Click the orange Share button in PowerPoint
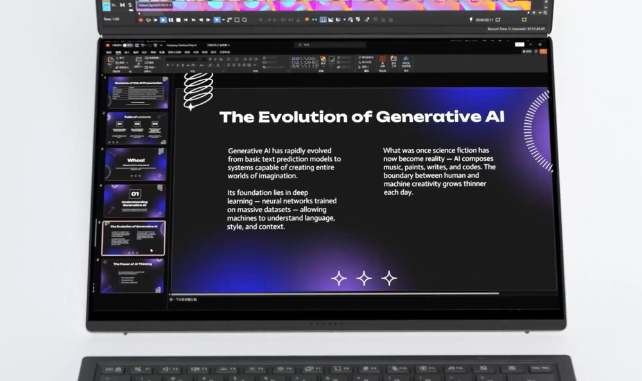 543,51
